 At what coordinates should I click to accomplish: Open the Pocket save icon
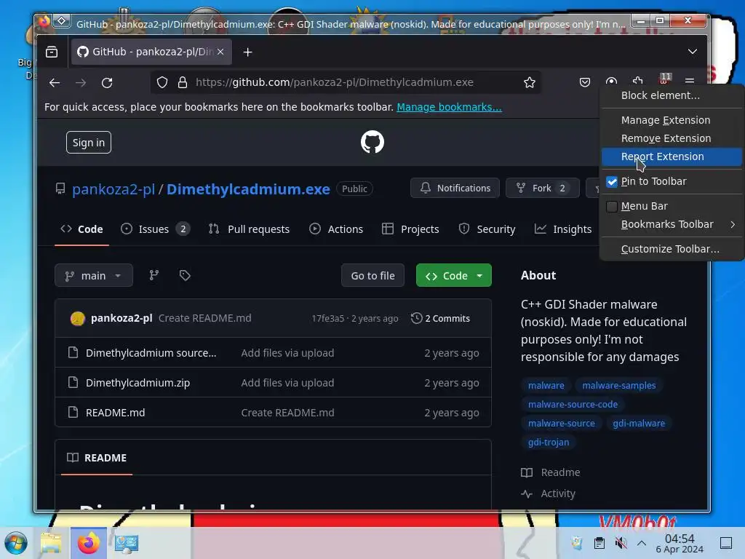coord(585,82)
